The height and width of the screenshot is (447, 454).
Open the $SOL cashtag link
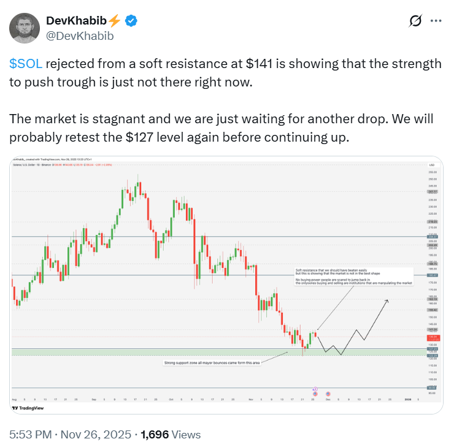[25, 64]
